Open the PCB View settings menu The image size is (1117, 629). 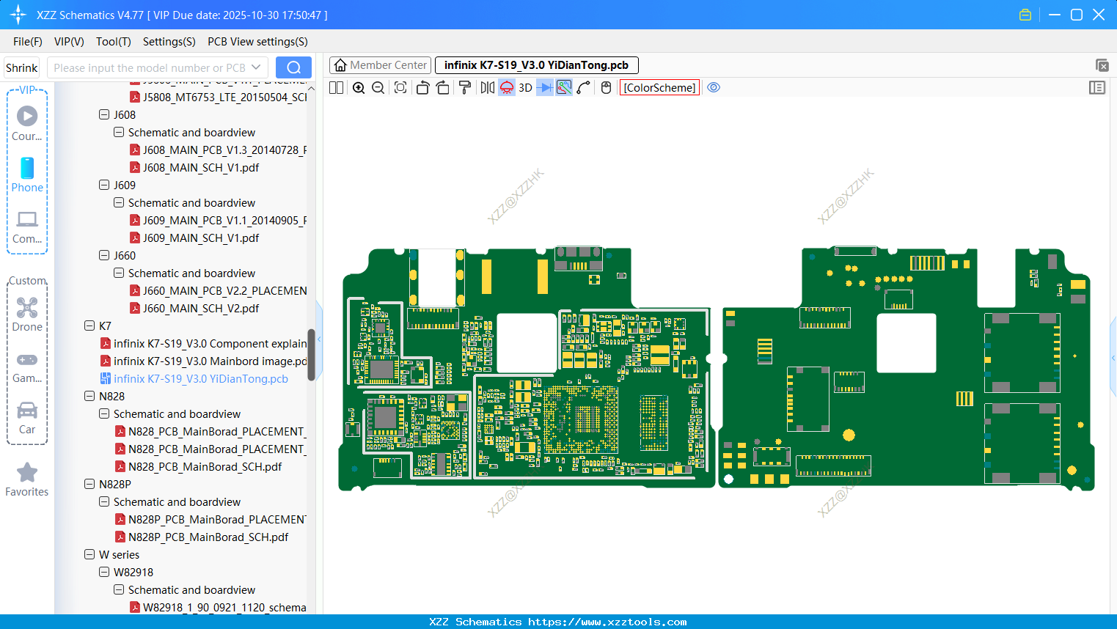click(x=257, y=42)
